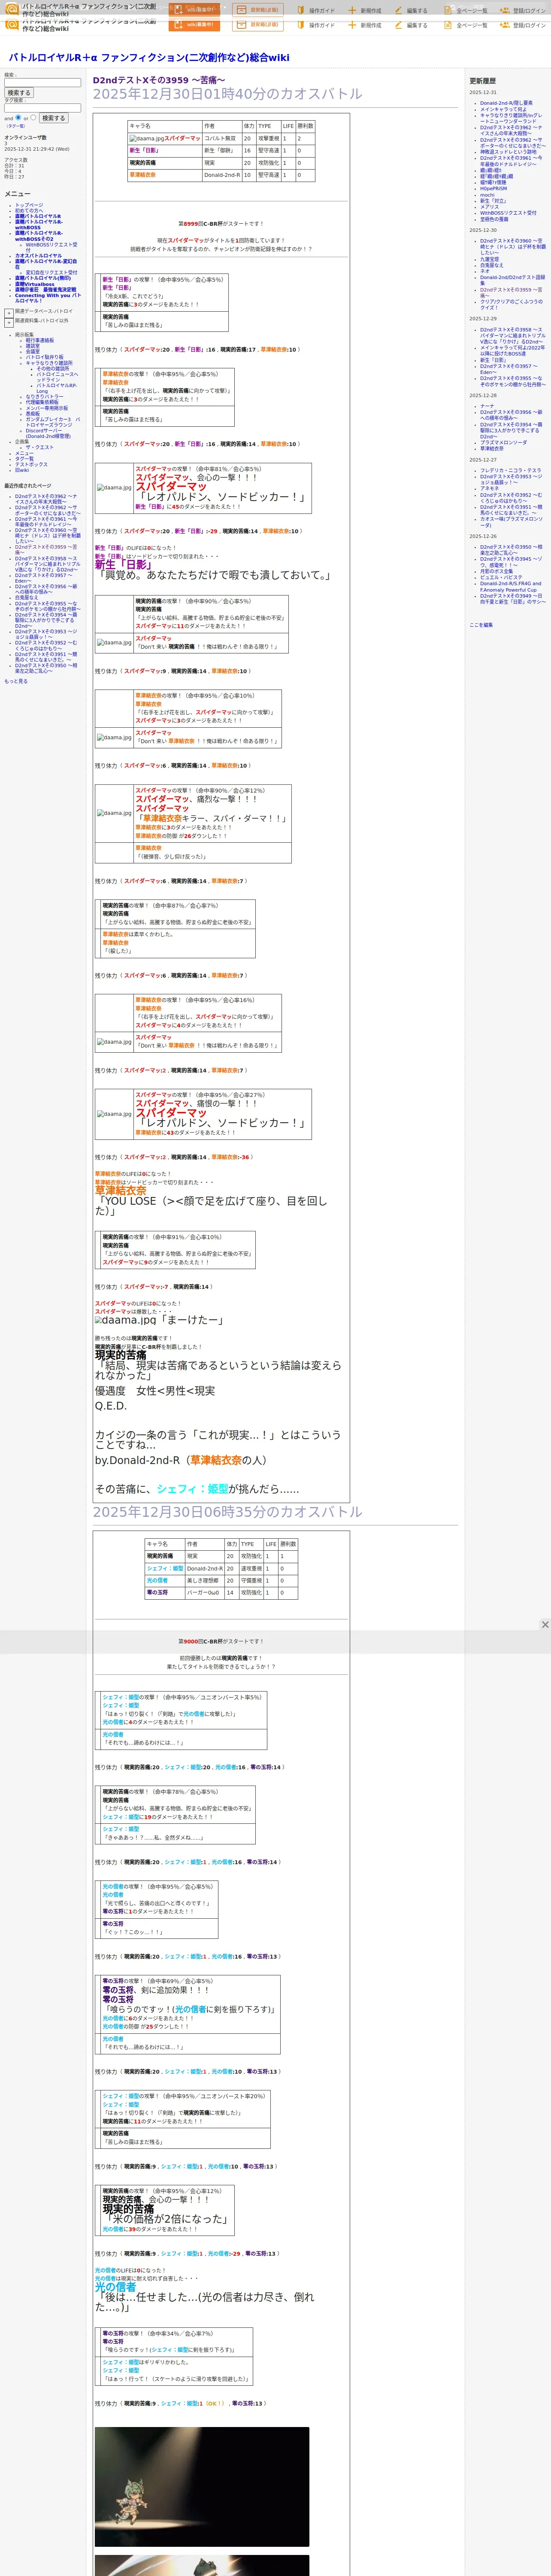Click 検索する button beside and/or radios
The height and width of the screenshot is (2576, 551).
coord(53,118)
